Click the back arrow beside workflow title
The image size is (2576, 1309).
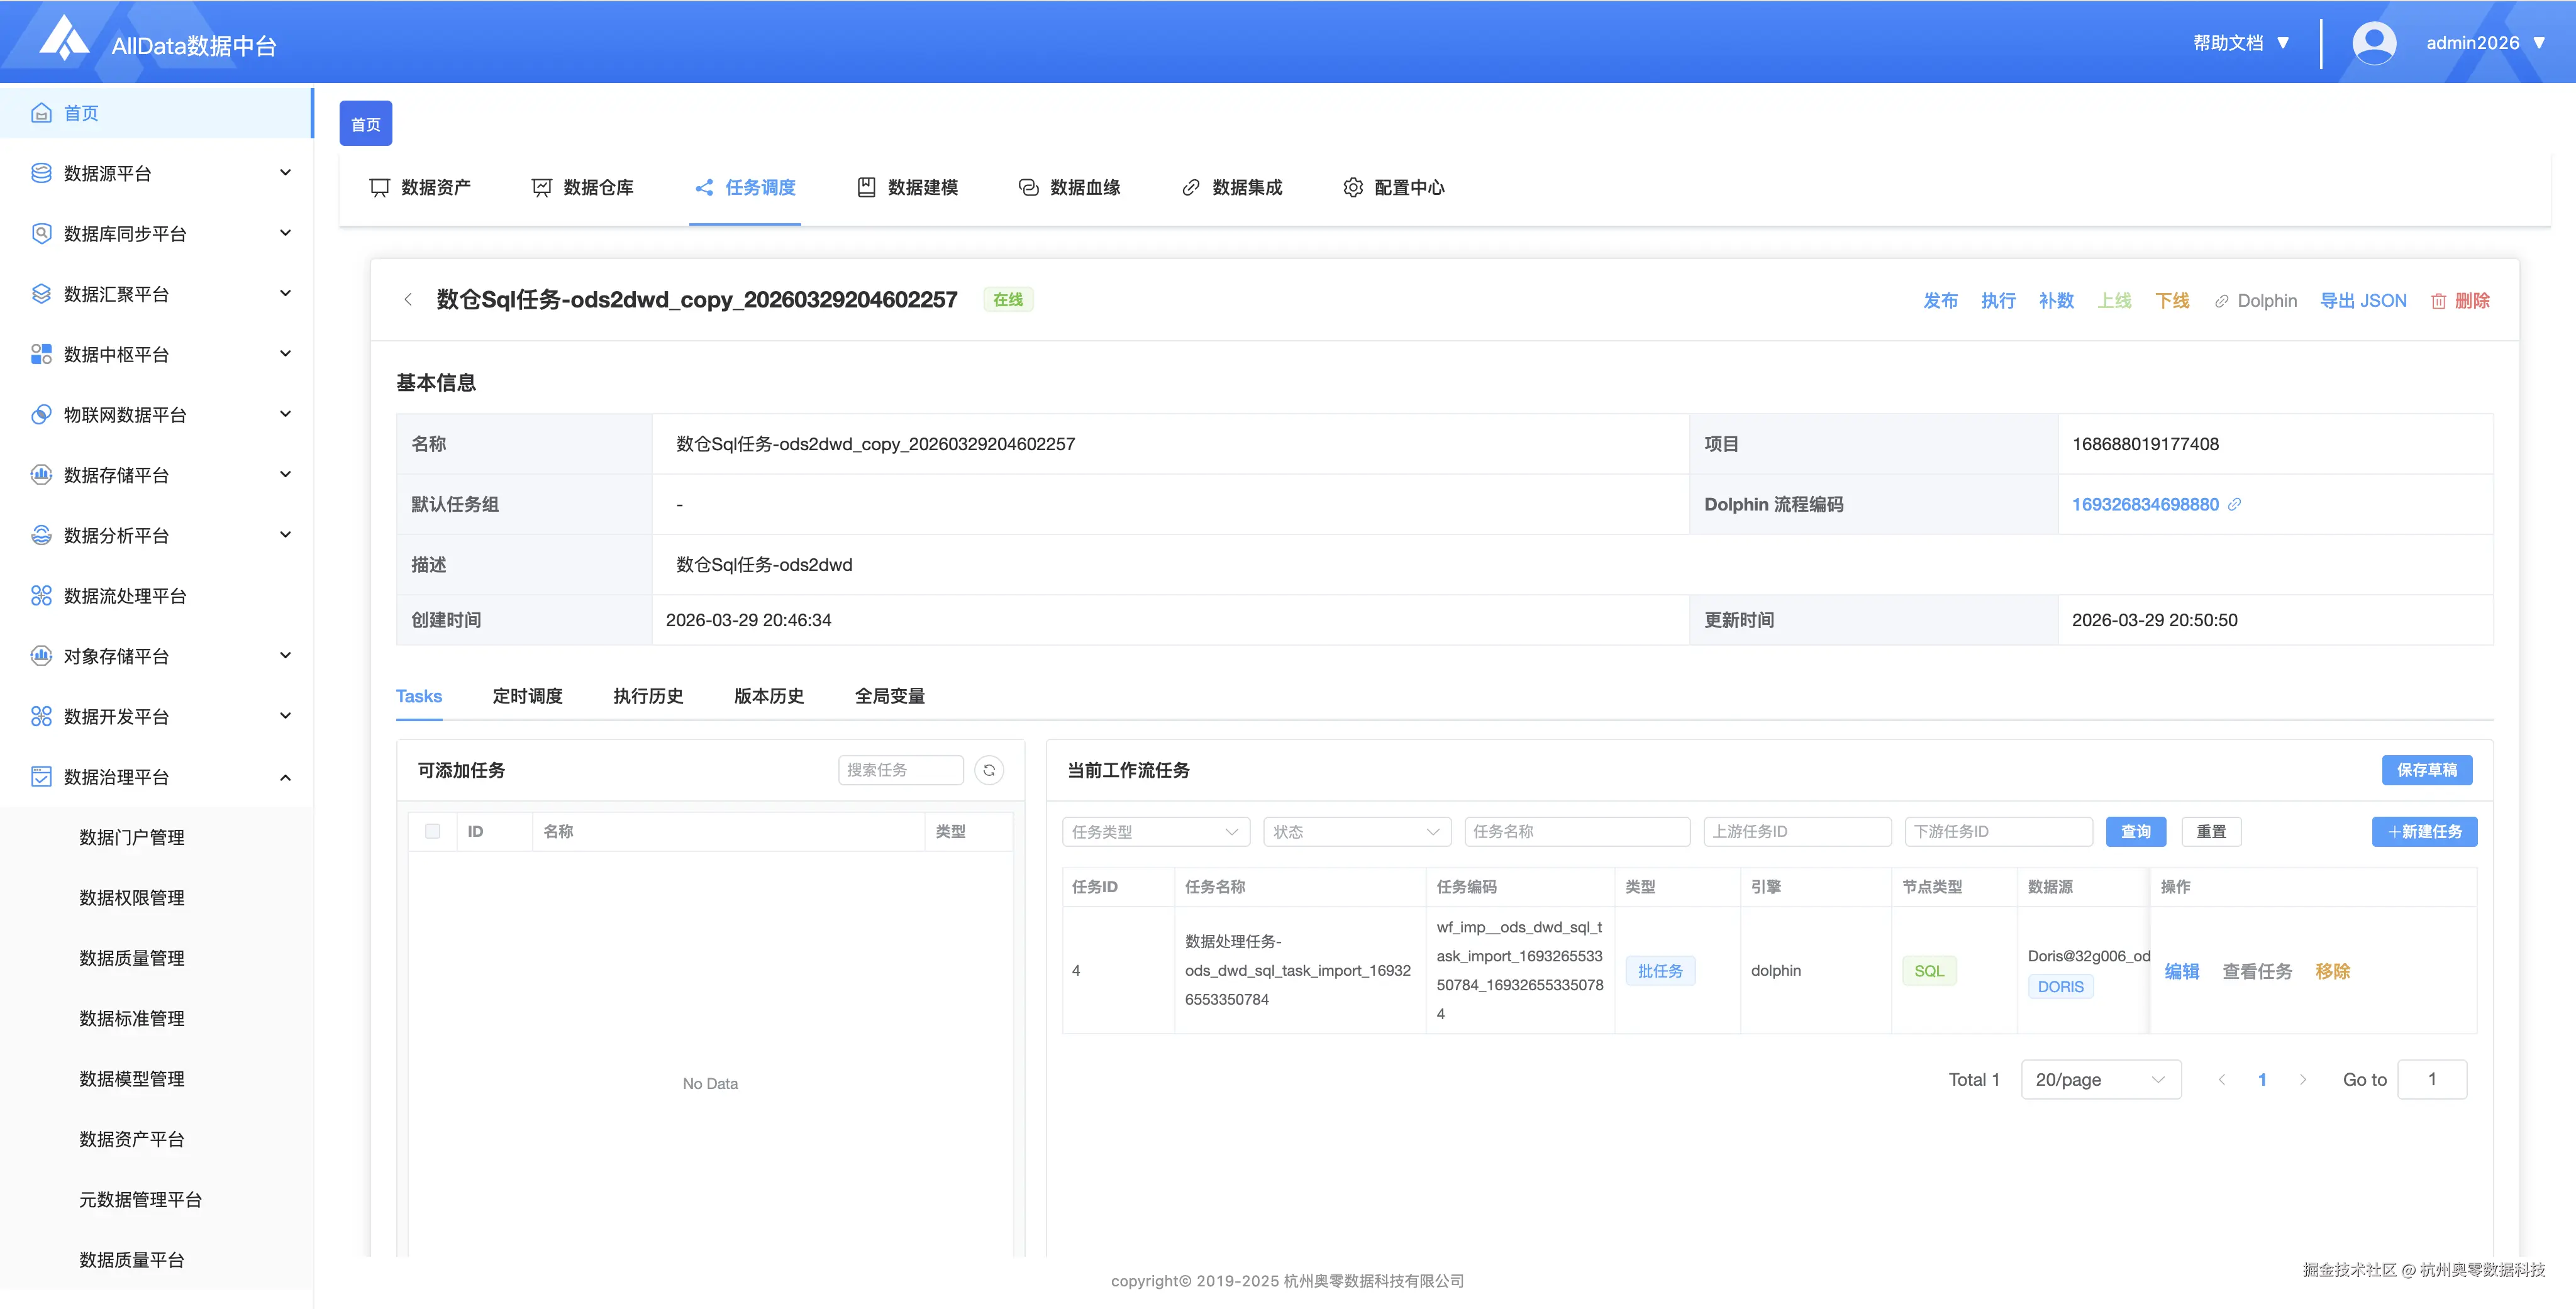click(408, 300)
